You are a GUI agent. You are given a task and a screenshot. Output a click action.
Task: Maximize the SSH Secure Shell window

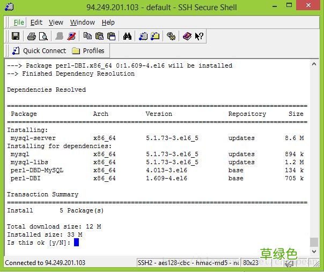(x=289, y=5)
